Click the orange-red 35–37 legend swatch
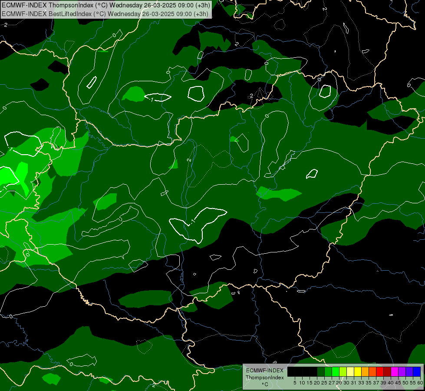425x391 pixels. point(372,371)
